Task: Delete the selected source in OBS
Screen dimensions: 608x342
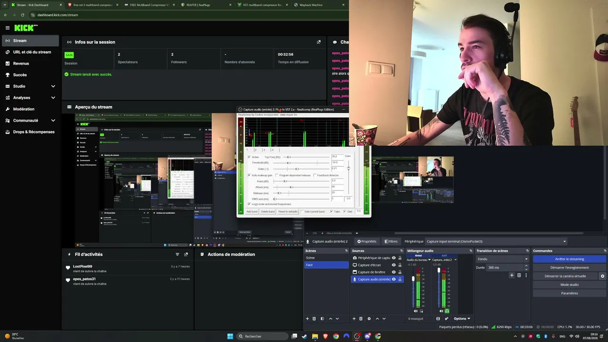Action: [x=361, y=319]
